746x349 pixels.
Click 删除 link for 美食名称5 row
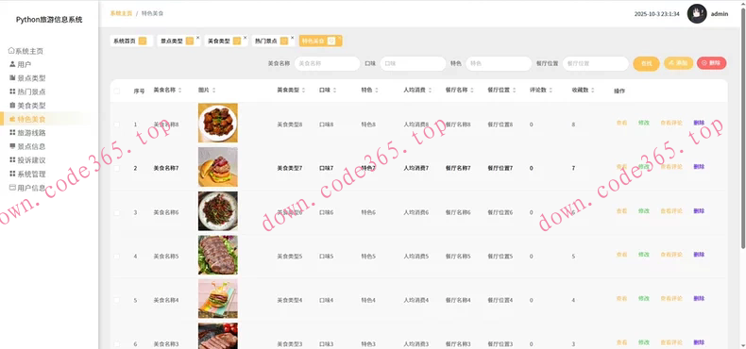[x=699, y=255]
